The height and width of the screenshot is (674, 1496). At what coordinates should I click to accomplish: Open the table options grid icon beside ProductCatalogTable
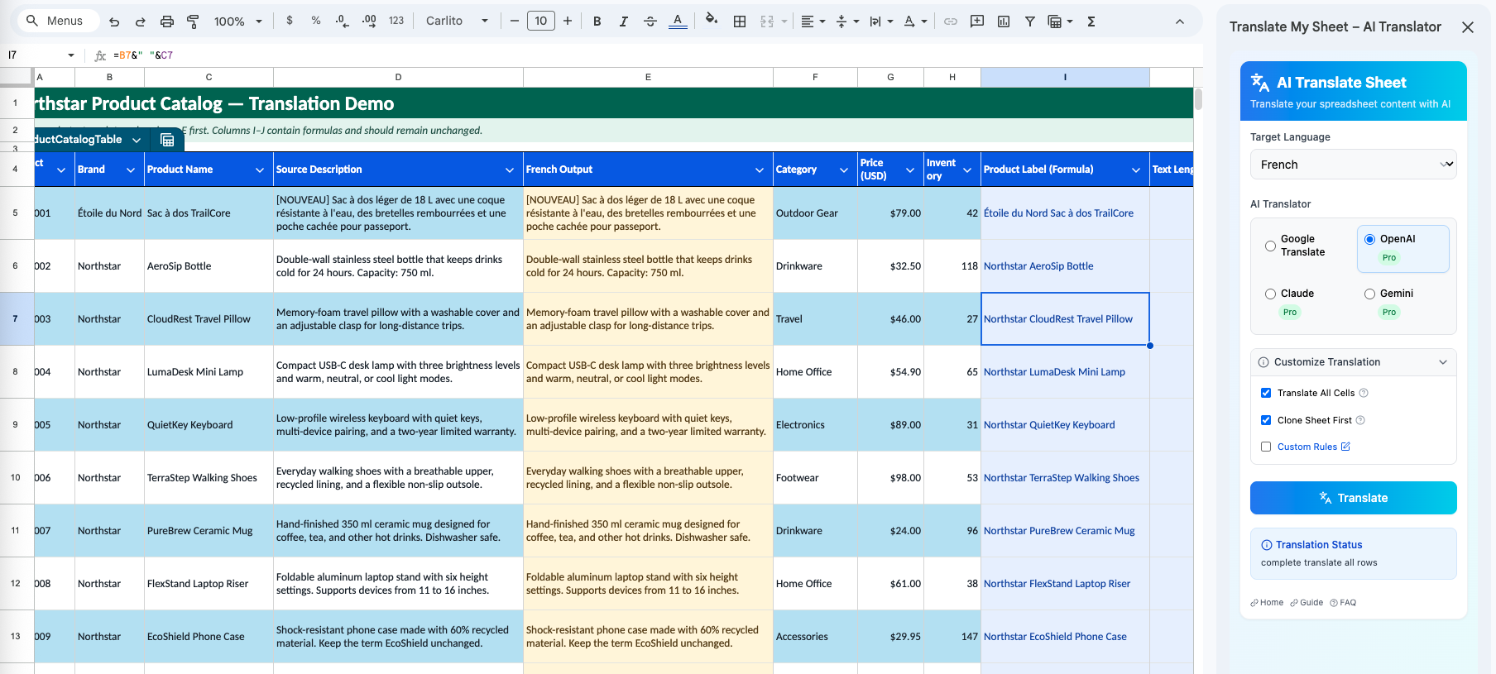pos(167,140)
